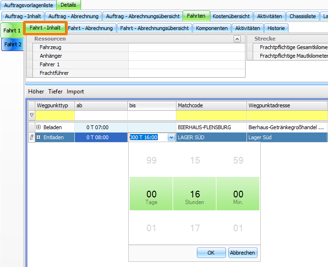Switch to Fahrt - Abrechnung tab

pyautogui.click(x=90, y=28)
